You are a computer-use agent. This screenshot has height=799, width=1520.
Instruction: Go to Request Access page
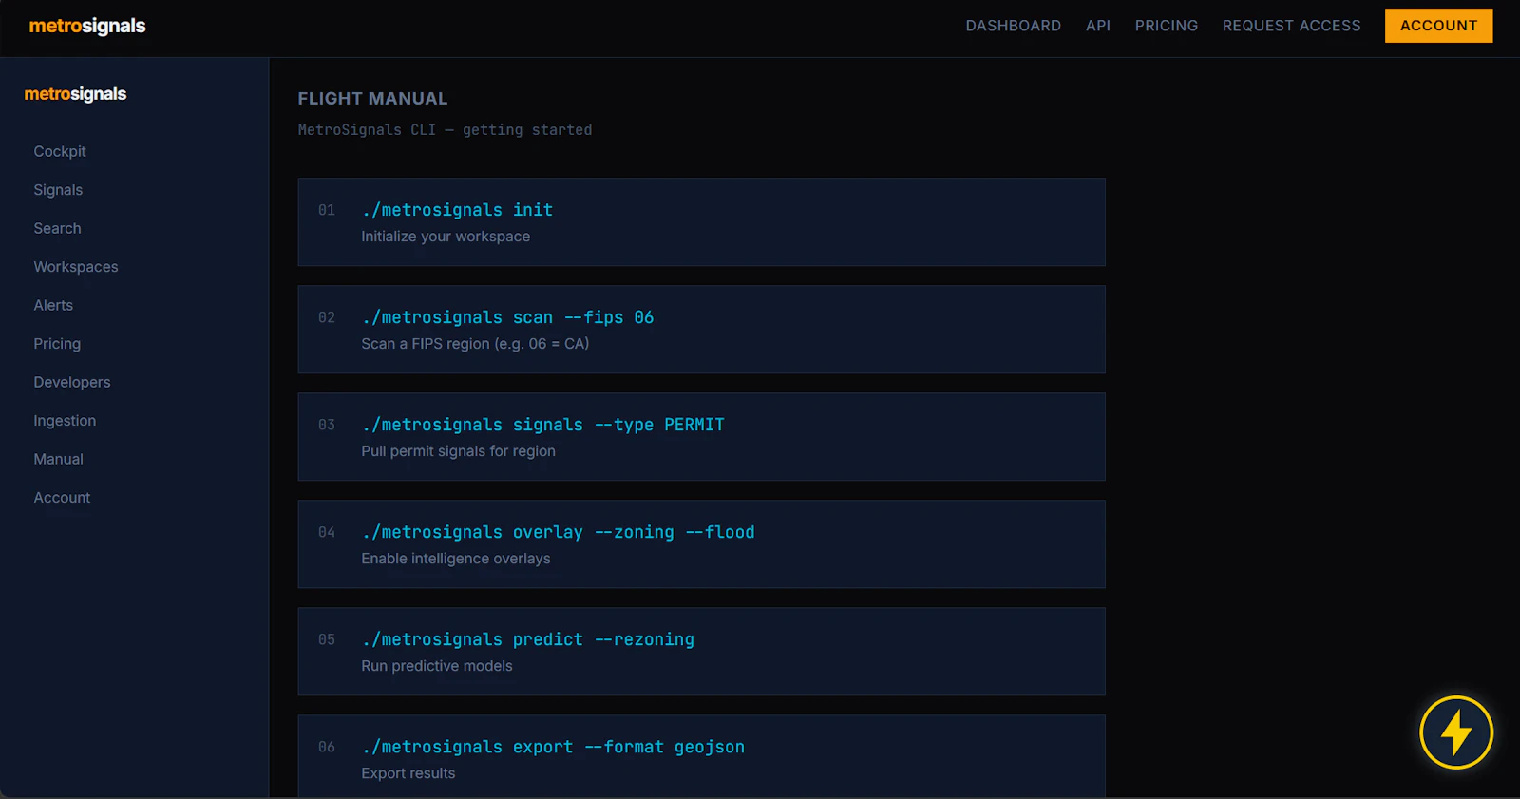(x=1292, y=26)
